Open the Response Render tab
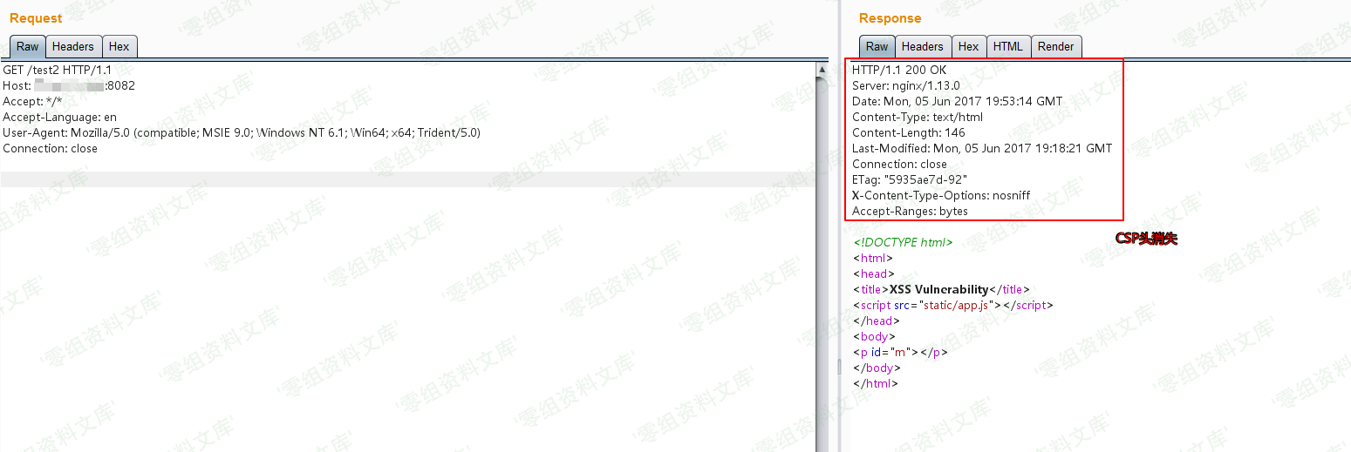1351x452 pixels. tap(1055, 47)
